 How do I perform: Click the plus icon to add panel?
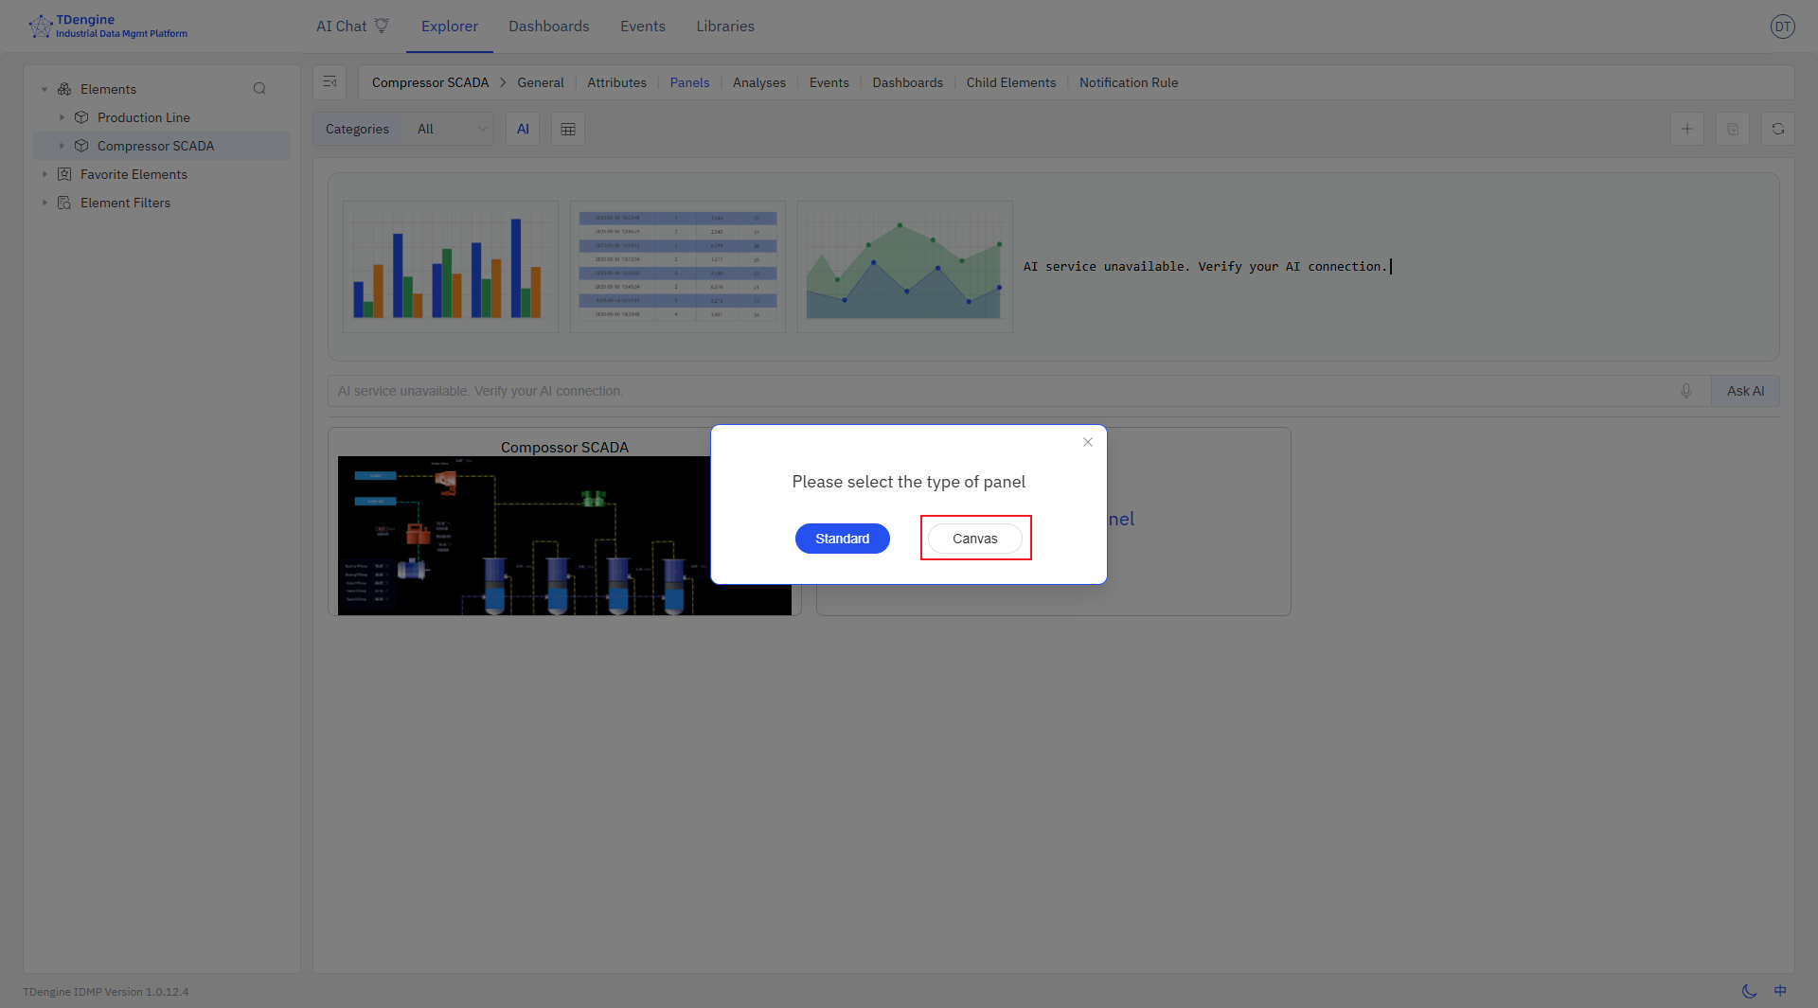(x=1686, y=130)
